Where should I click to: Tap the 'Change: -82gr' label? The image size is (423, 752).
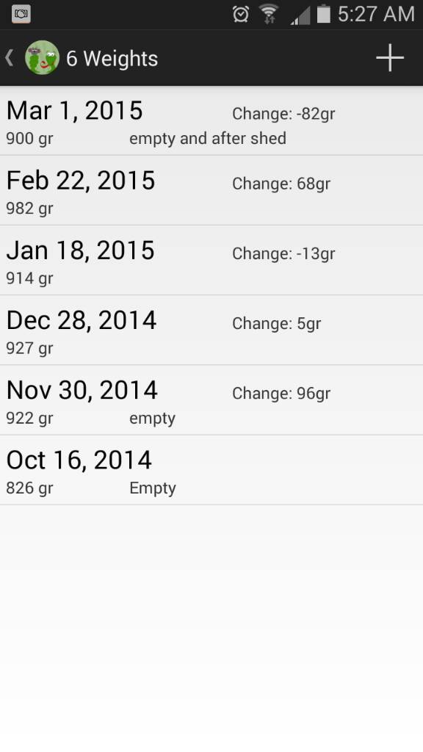[283, 114]
